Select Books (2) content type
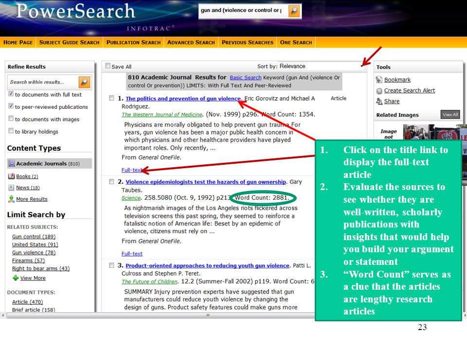This screenshot has width=467, height=350. (x=27, y=176)
